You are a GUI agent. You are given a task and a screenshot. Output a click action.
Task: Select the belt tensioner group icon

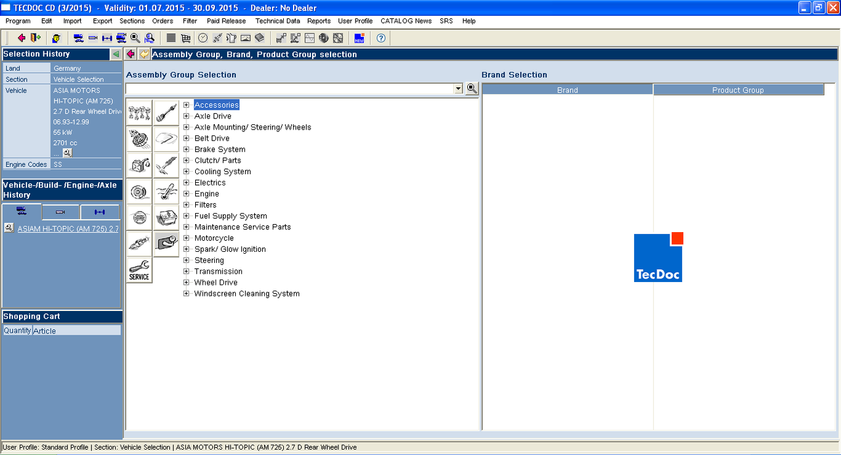(x=166, y=244)
